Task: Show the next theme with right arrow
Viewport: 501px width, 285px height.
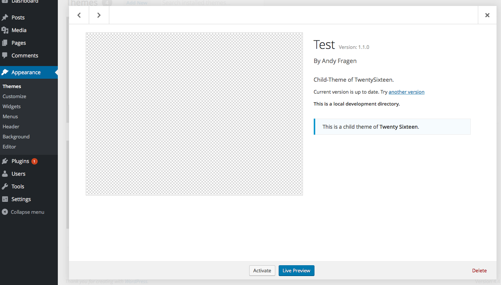Action: point(99,15)
